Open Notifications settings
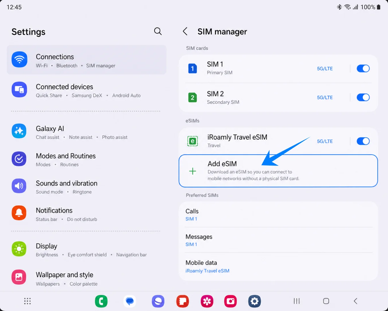Image resolution: width=388 pixels, height=311 pixels. click(87, 213)
